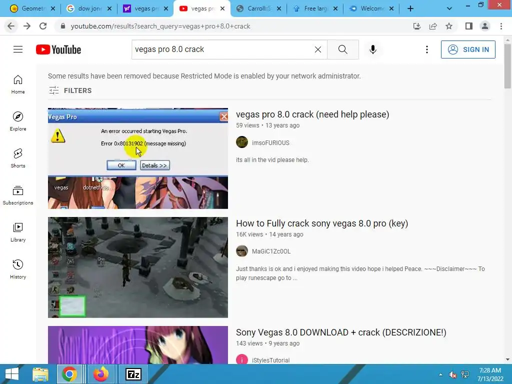Switch to Welcome tab
Image resolution: width=512 pixels, height=384 pixels.
tap(371, 8)
